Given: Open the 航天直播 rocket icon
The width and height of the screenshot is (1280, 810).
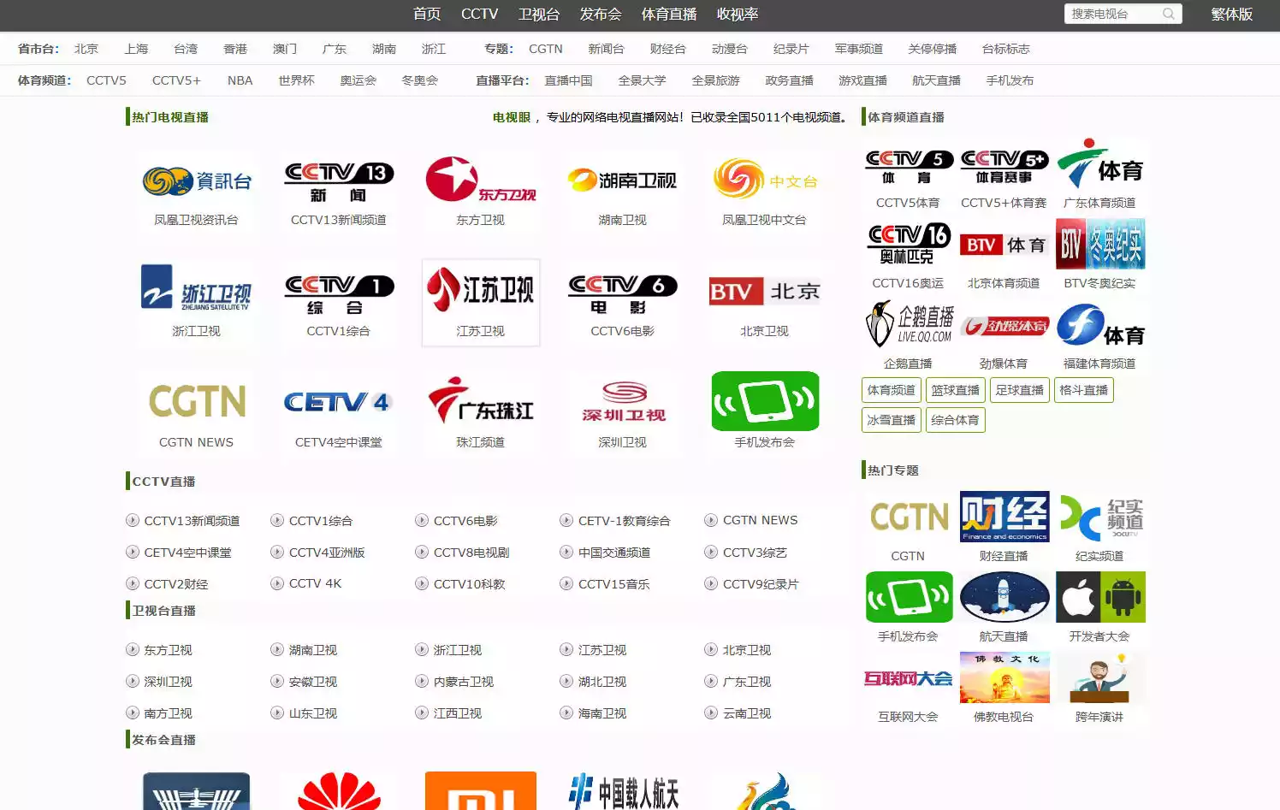Looking at the screenshot, I should tap(1004, 597).
